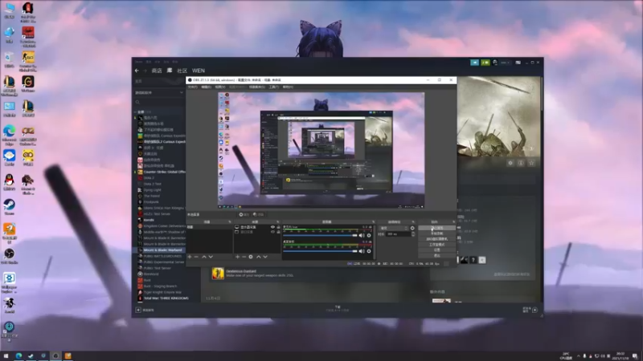The height and width of the screenshot is (361, 643).
Task: Go back in Steam navigation arrow
Action: tap(137, 71)
